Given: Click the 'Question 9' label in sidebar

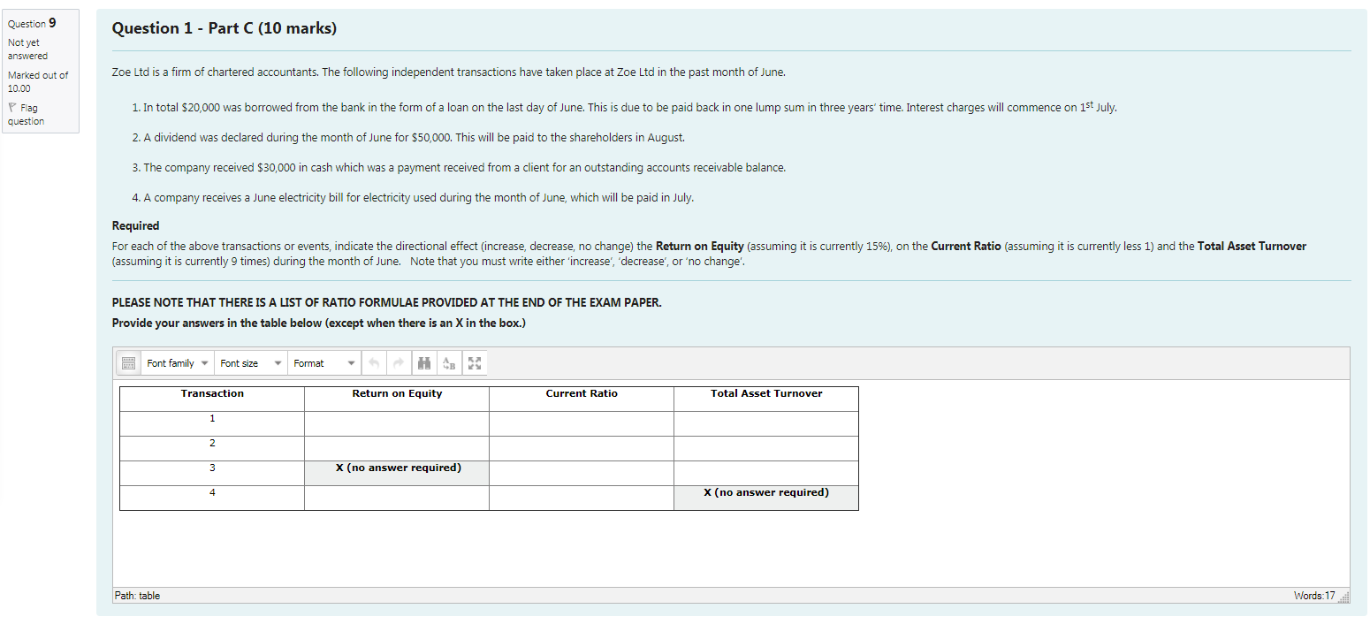Looking at the screenshot, I should 32,24.
